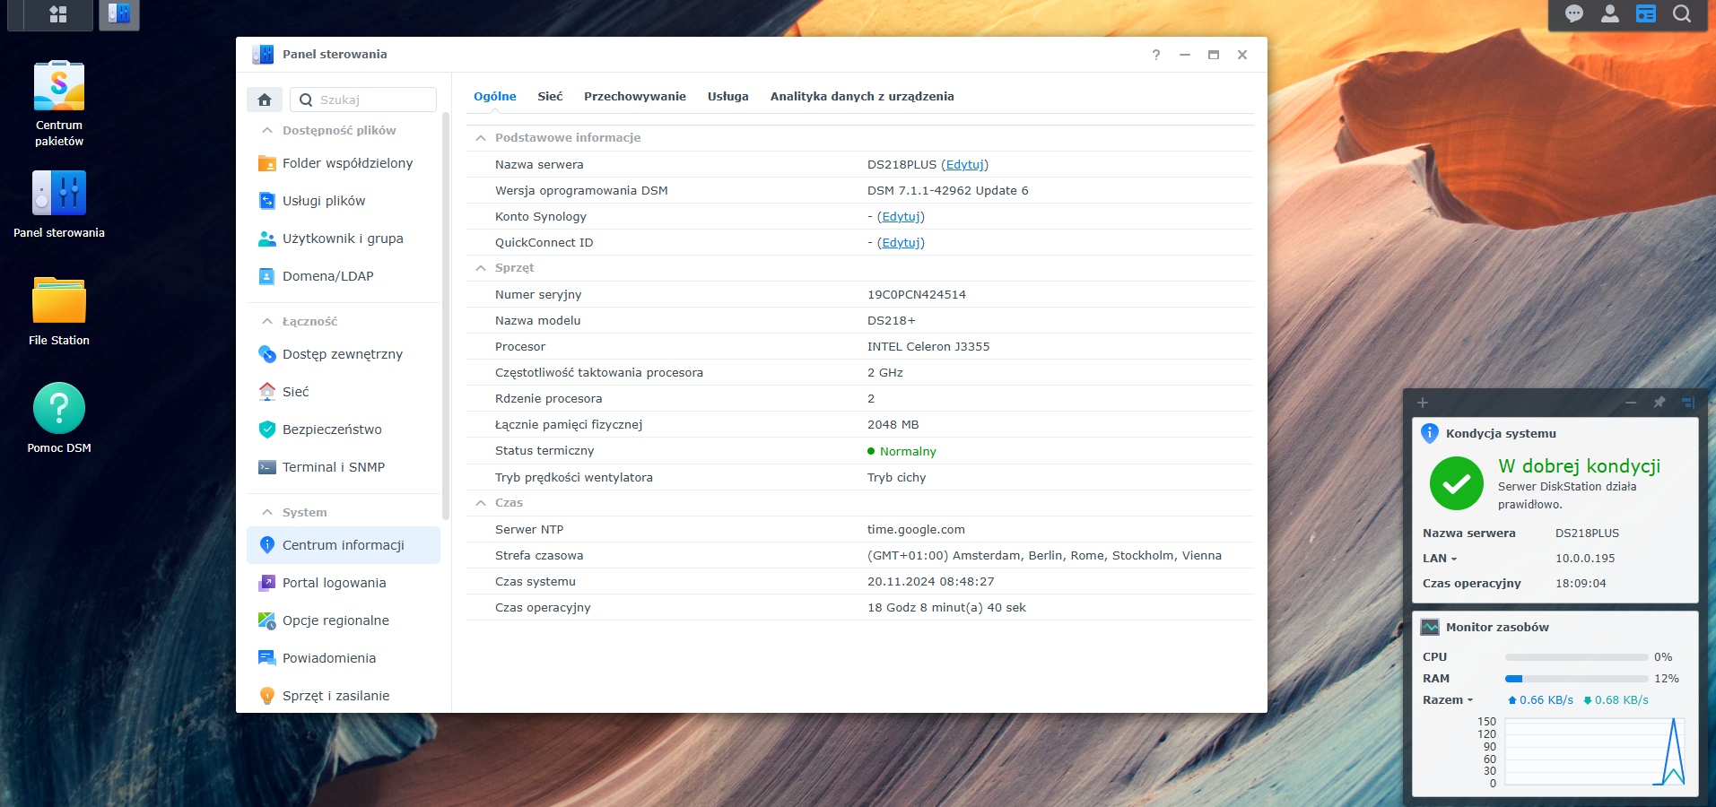Collapse the Czas section
This screenshot has width=1716, height=807.
[481, 503]
